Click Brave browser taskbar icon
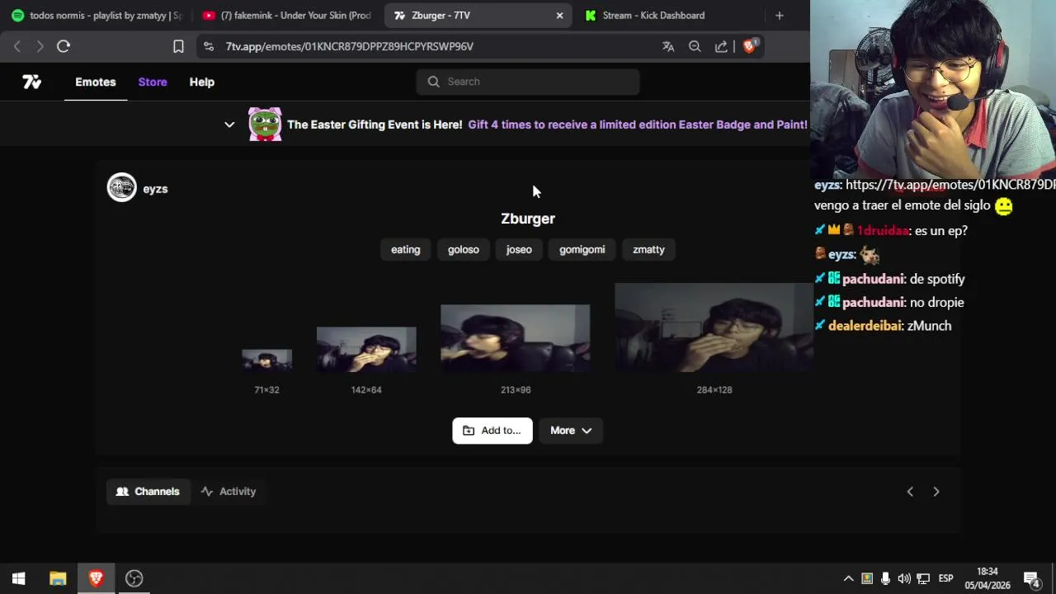The height and width of the screenshot is (594, 1056). click(x=96, y=578)
